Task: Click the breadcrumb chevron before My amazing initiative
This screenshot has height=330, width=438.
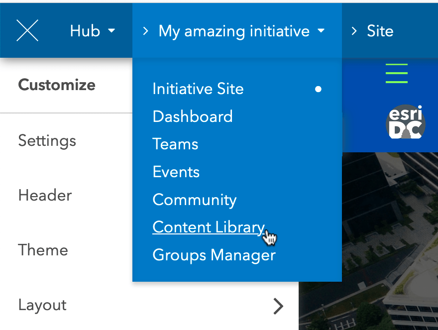Action: (x=145, y=30)
